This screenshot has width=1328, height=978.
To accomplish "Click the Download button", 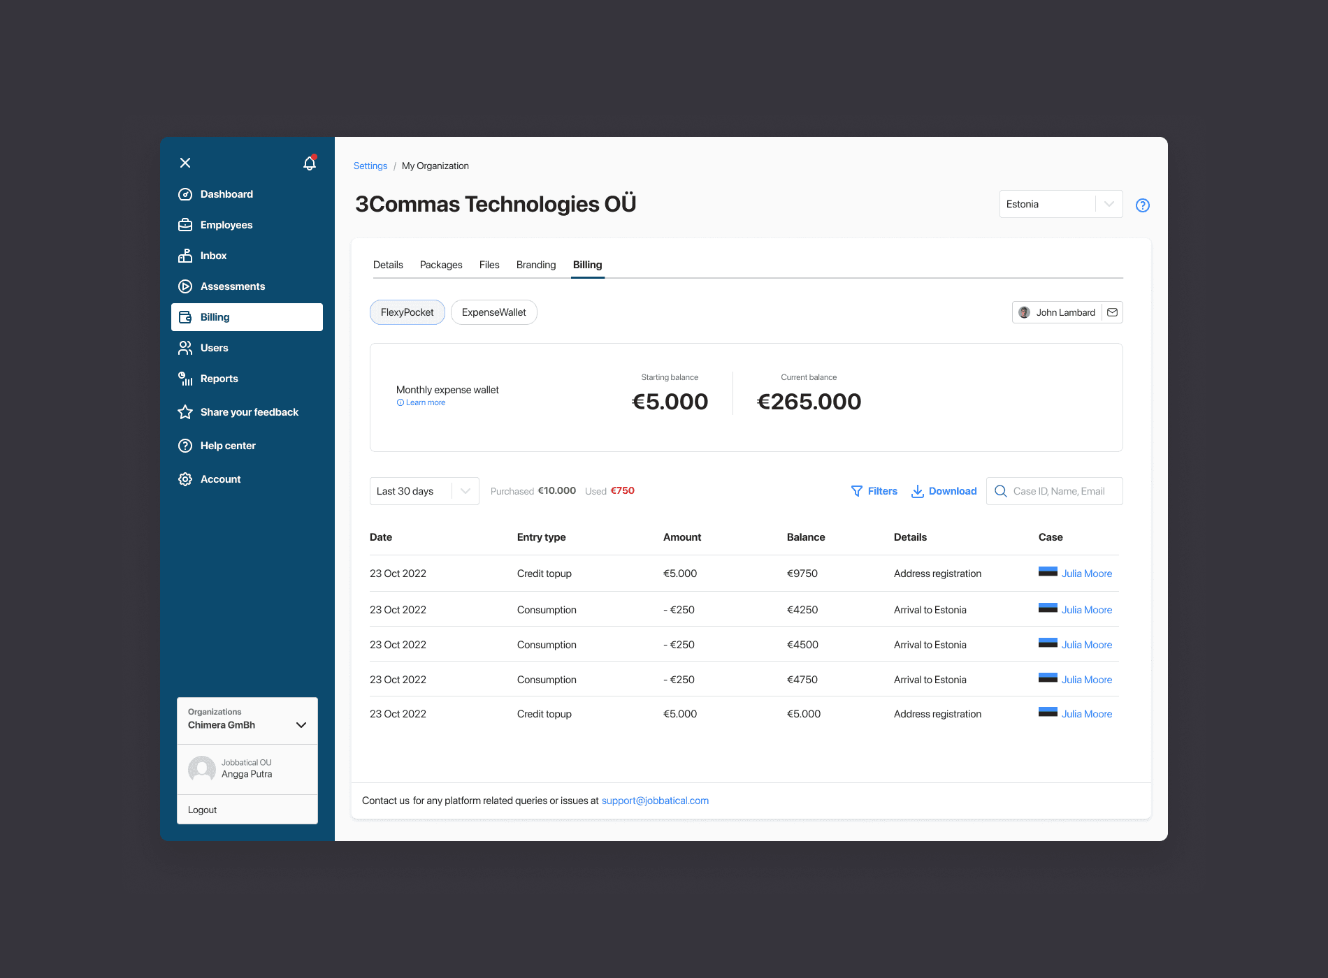I will [x=944, y=491].
